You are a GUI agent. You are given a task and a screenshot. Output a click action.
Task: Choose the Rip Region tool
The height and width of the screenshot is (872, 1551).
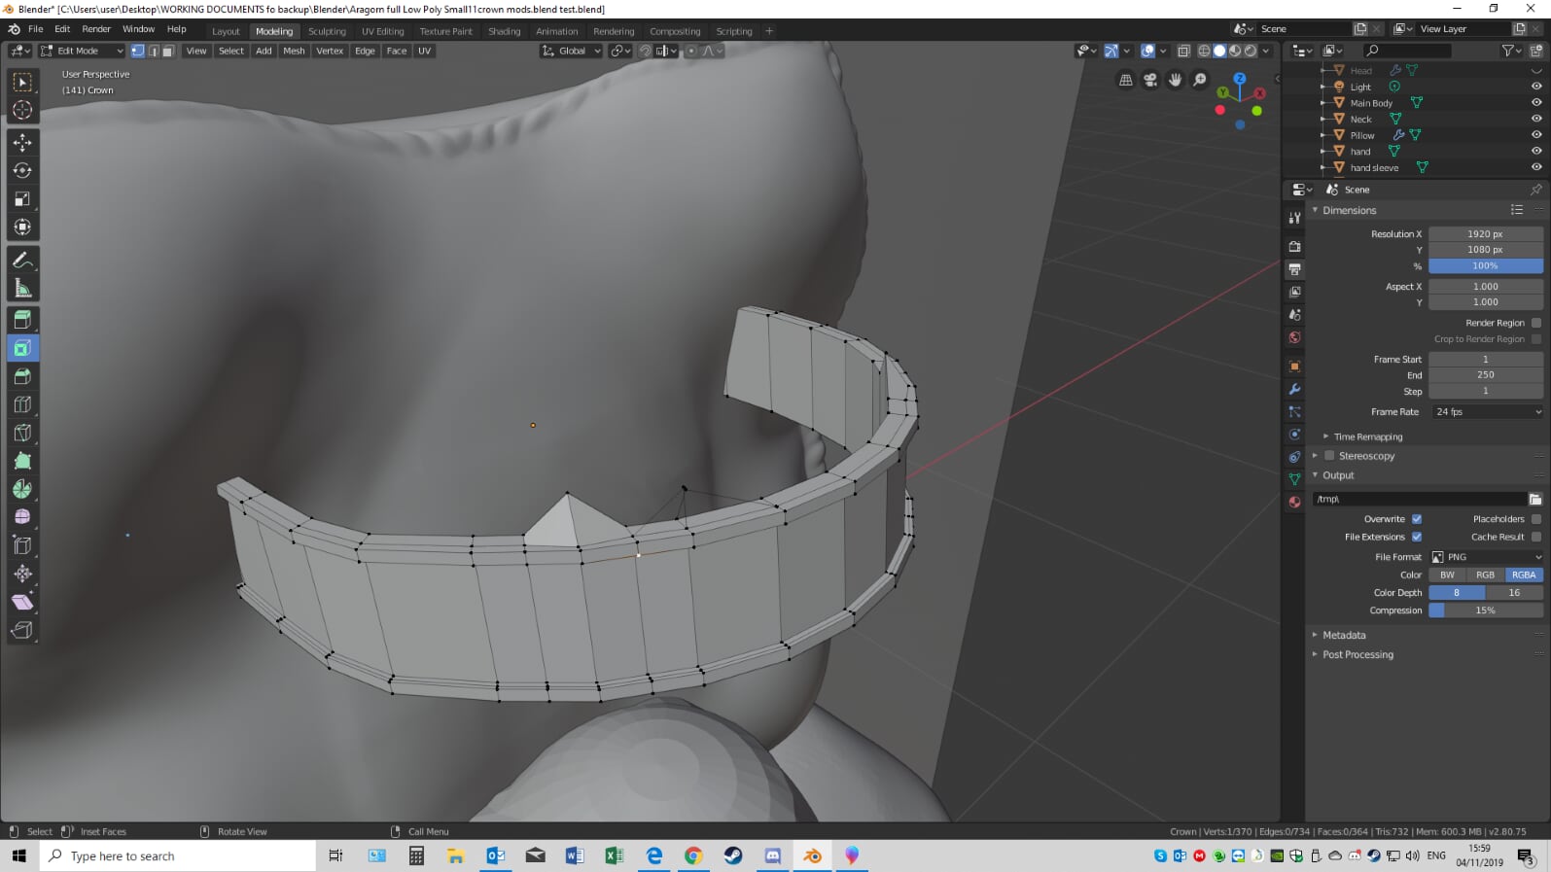[22, 630]
